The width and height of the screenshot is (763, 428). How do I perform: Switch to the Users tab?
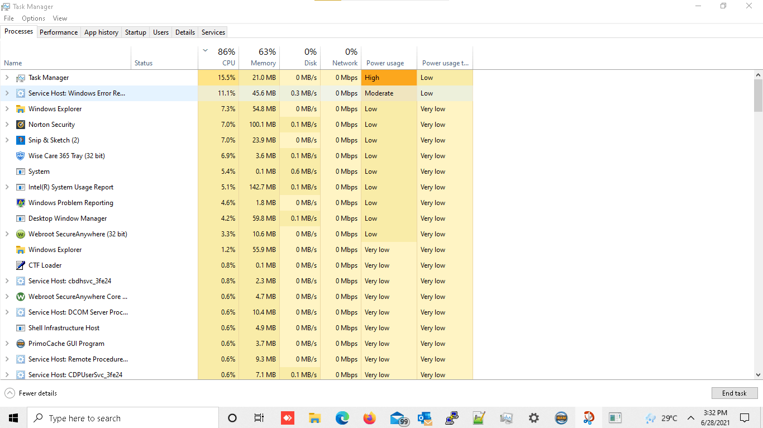[x=161, y=32]
